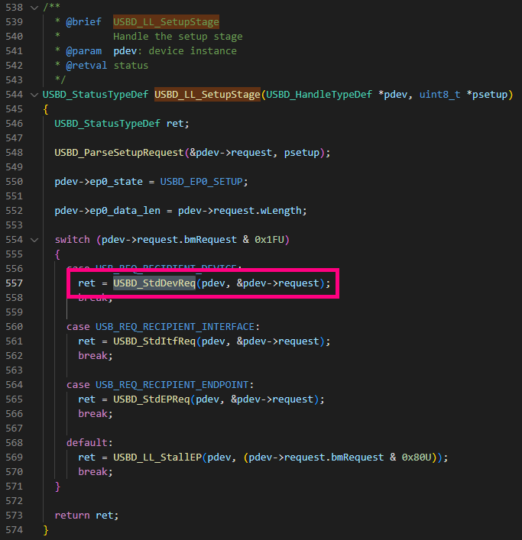The image size is (522, 540).
Task: Click line number 557 in gutter
Action: click(14, 283)
